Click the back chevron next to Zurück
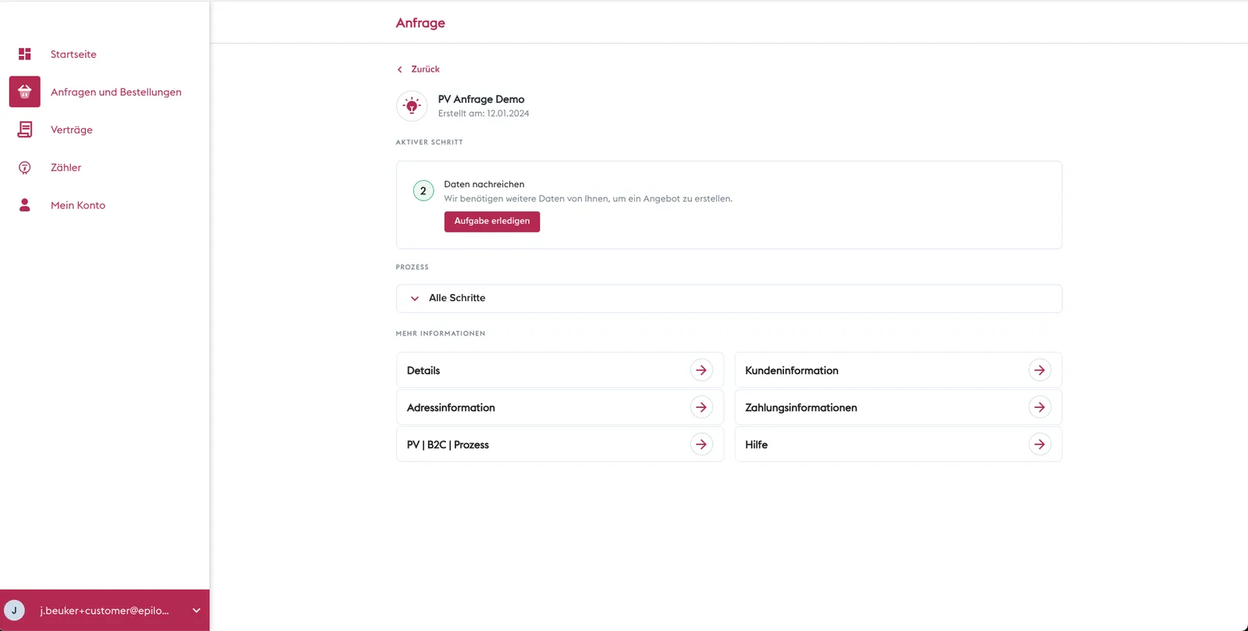The width and height of the screenshot is (1248, 631). pos(400,69)
